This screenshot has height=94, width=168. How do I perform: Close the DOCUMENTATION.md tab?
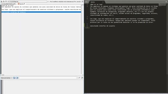pos(15,4)
